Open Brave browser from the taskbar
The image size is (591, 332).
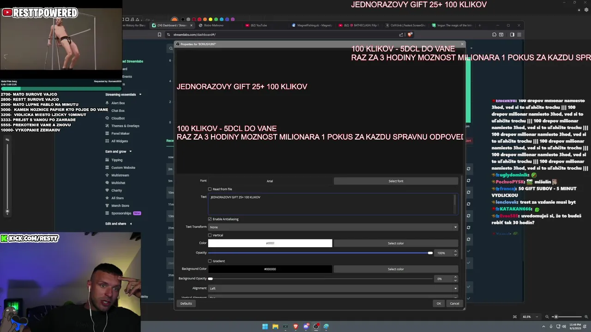[x=295, y=326]
